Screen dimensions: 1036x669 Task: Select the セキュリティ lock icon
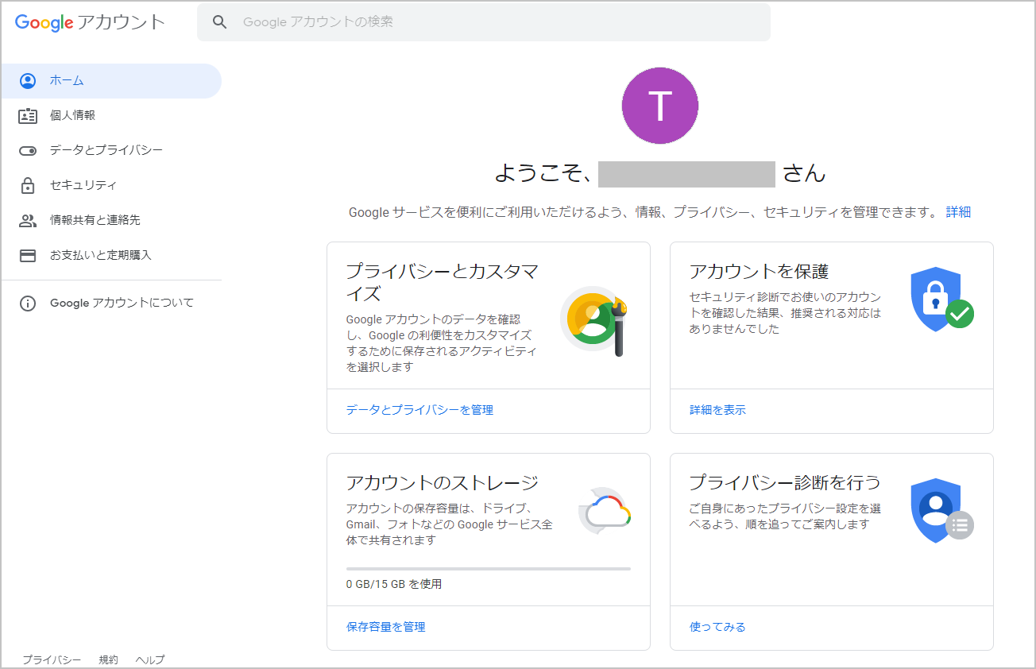tap(29, 184)
